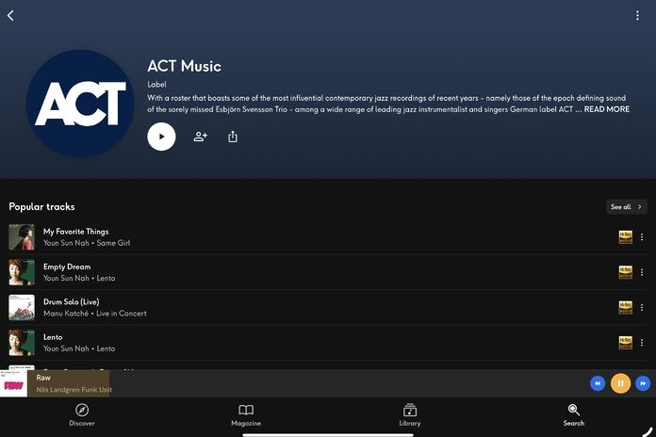Switch to the Search tab

pyautogui.click(x=574, y=414)
